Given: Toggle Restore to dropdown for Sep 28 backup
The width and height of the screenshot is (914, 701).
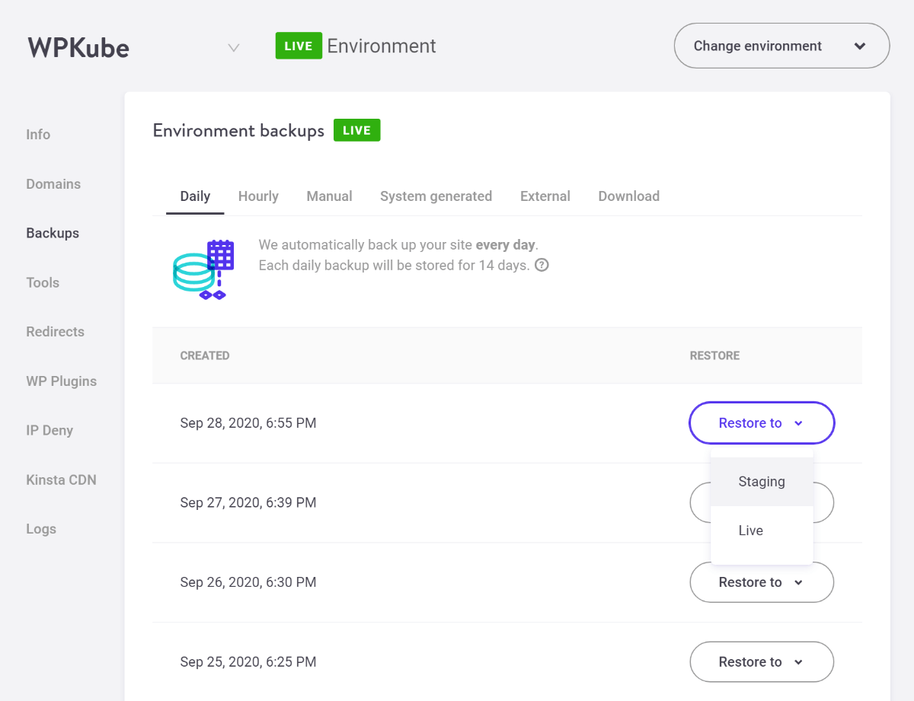Looking at the screenshot, I should tap(762, 422).
